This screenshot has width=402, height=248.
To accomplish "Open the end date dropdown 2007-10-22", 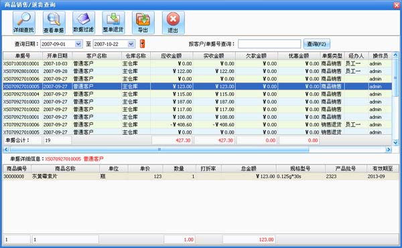I will point(131,44).
